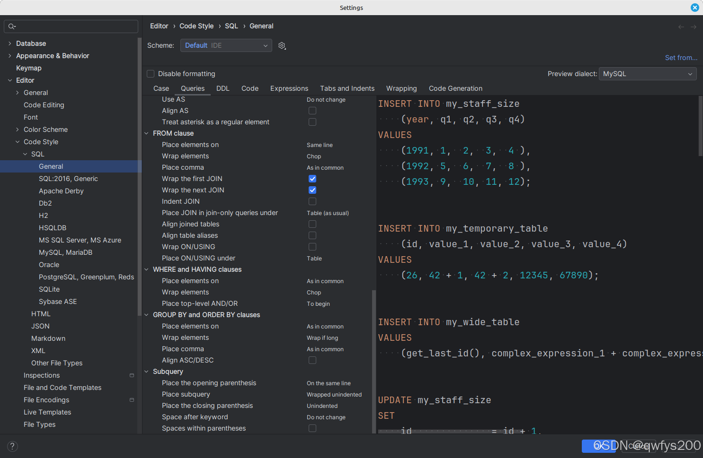Click Code Style in the breadcrumb

196,26
